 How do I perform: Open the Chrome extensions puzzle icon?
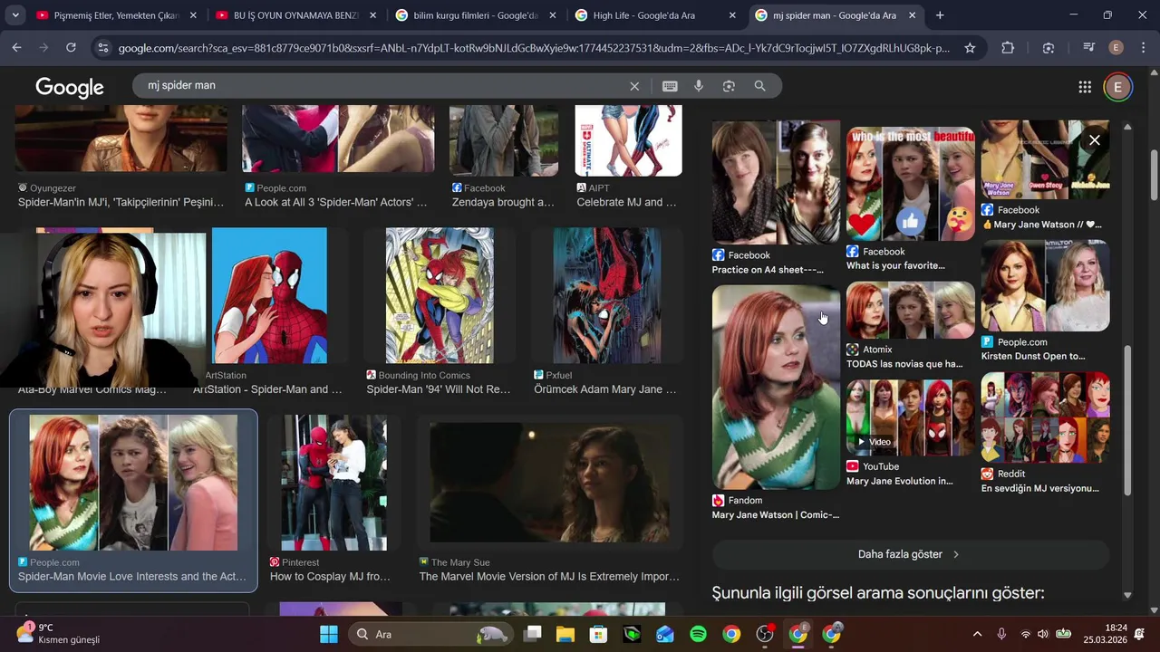[x=1008, y=48]
